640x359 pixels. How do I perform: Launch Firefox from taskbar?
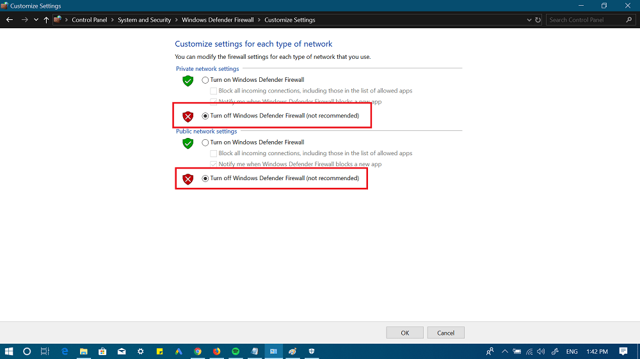[217, 351]
